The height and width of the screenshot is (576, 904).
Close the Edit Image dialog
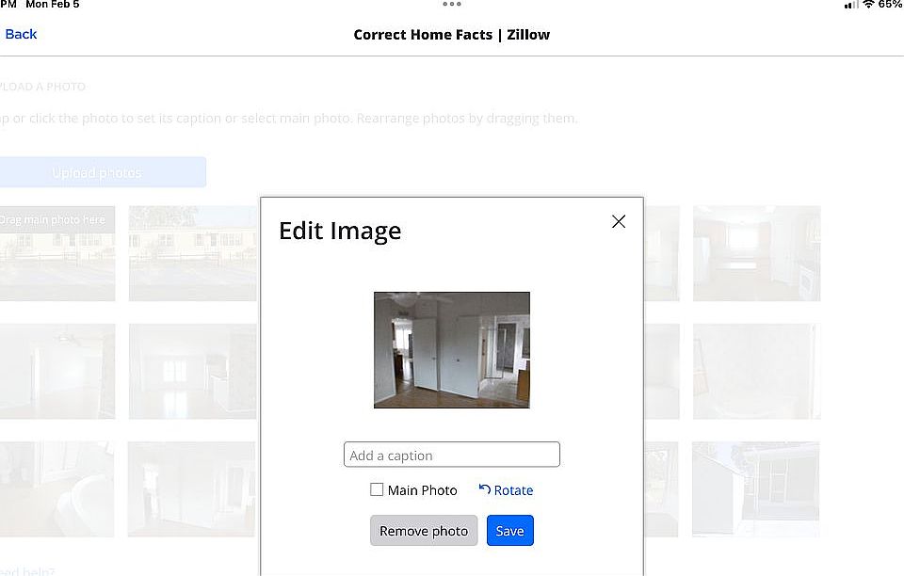(618, 222)
